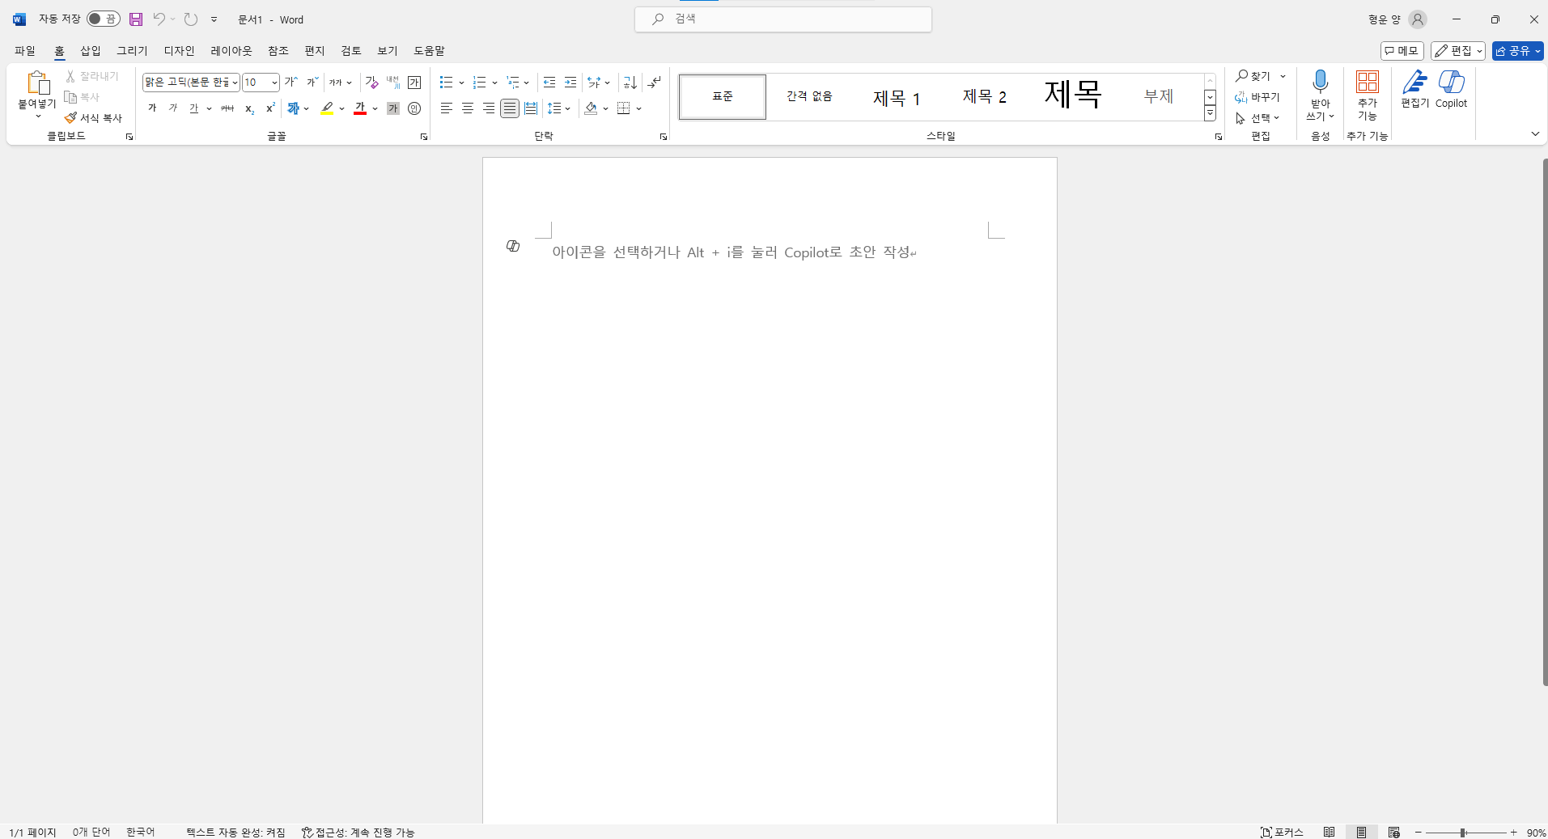Image resolution: width=1548 pixels, height=839 pixels.
Task: Switch to Print Layout view in status bar
Action: tap(1362, 832)
